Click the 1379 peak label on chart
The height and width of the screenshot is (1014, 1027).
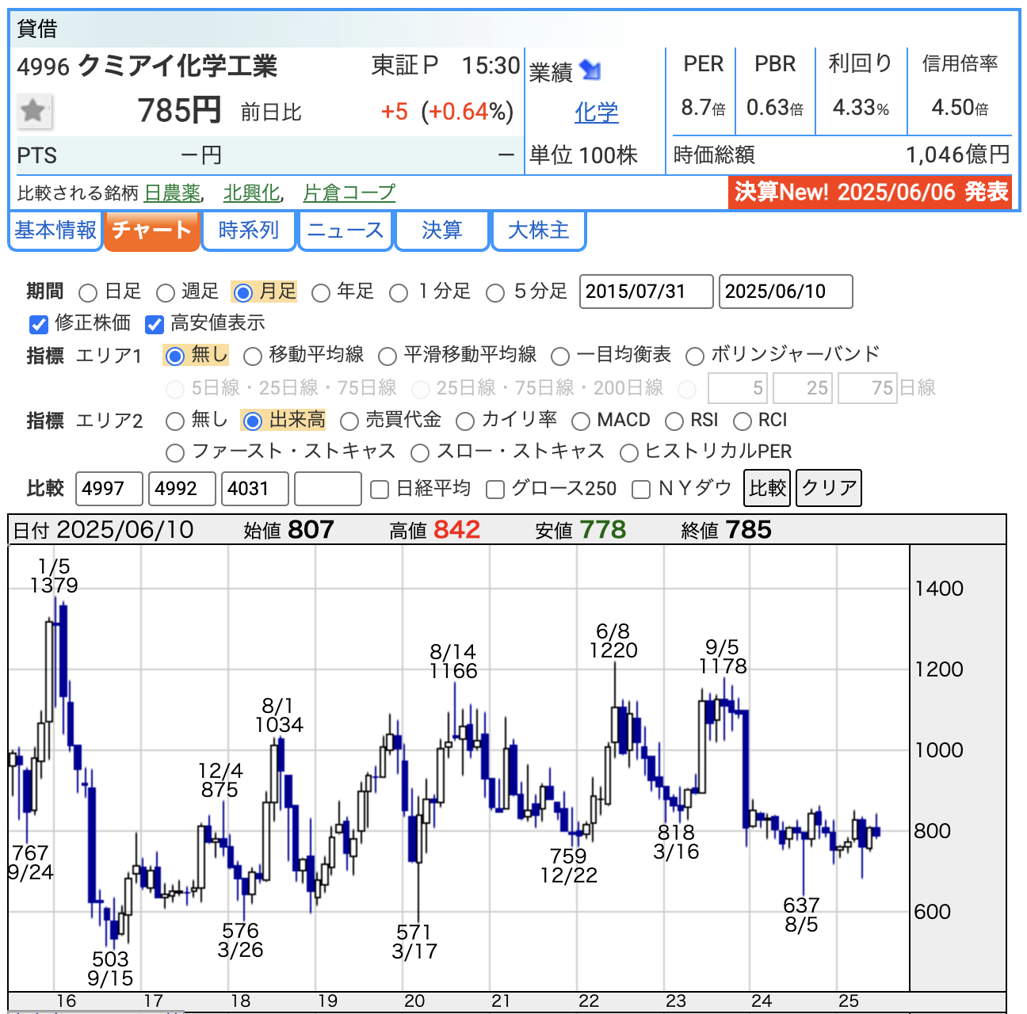(x=54, y=585)
